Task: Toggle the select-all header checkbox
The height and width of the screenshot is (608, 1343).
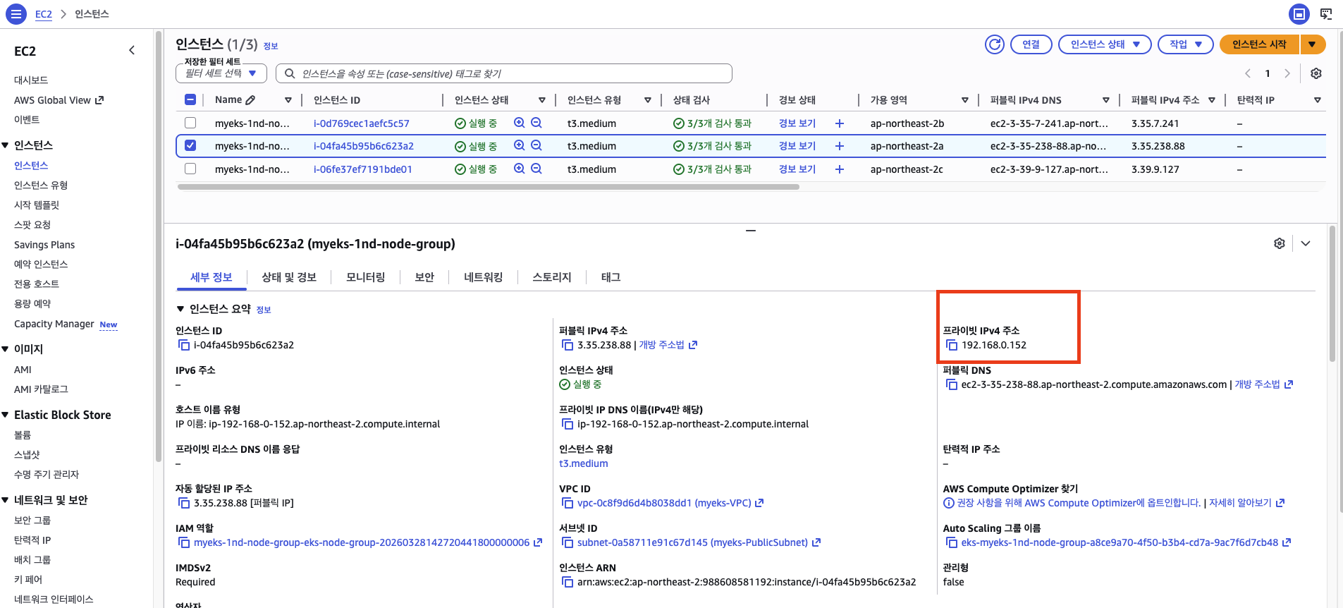Action: pyautogui.click(x=190, y=100)
